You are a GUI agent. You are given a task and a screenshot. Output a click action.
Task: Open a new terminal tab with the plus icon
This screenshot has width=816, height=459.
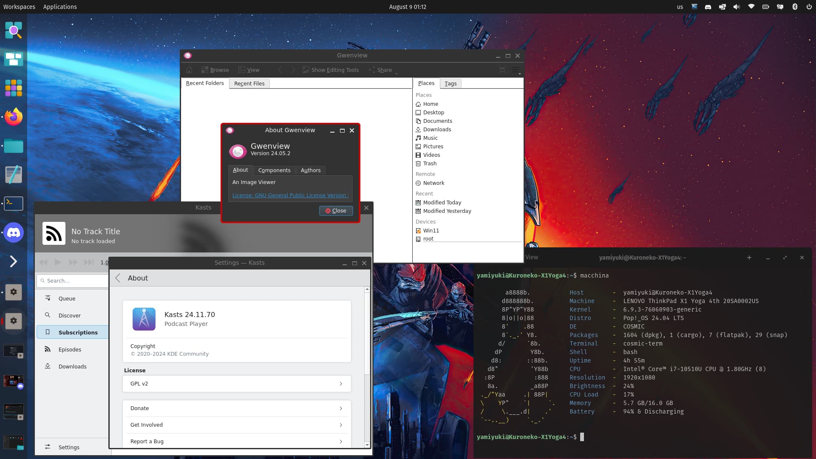tap(749, 258)
